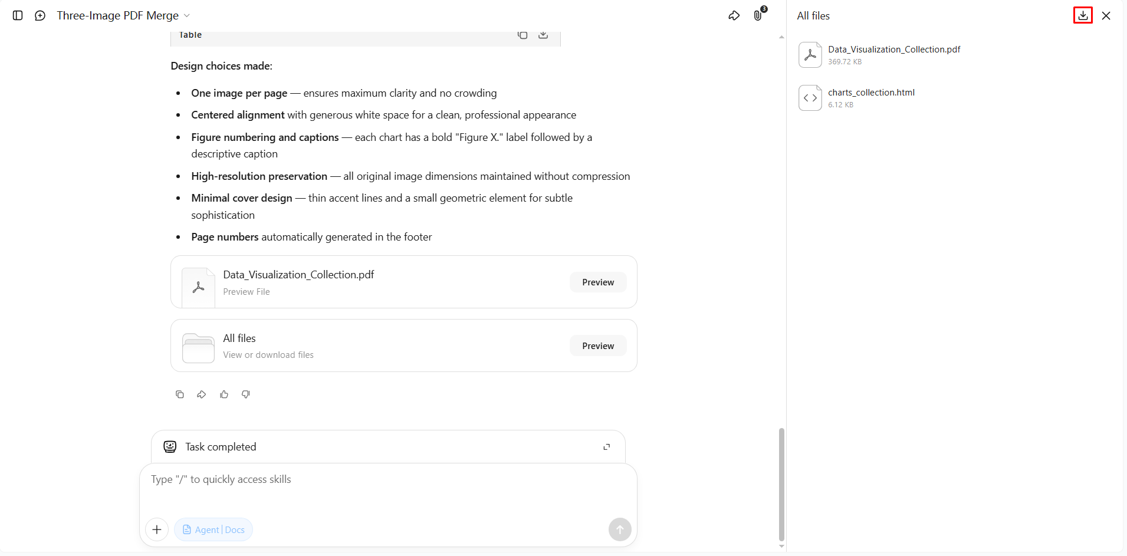Expand the Task completed panel
Screen dimensions: 1127x556
(606, 447)
